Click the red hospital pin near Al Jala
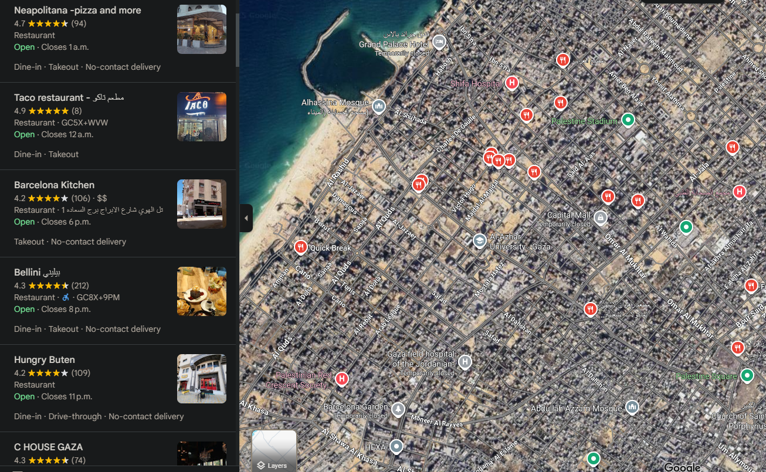The width and height of the screenshot is (766, 472). [739, 191]
